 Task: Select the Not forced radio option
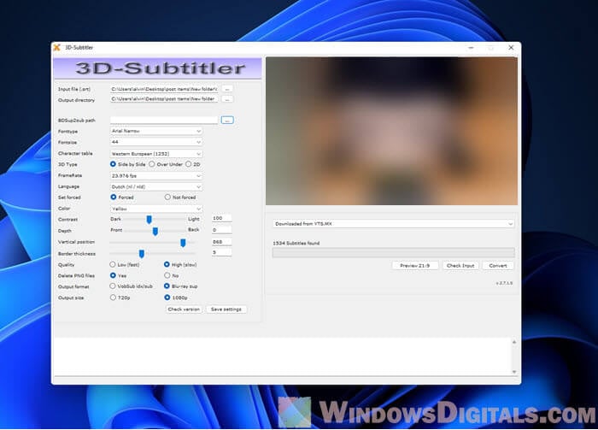click(x=167, y=197)
